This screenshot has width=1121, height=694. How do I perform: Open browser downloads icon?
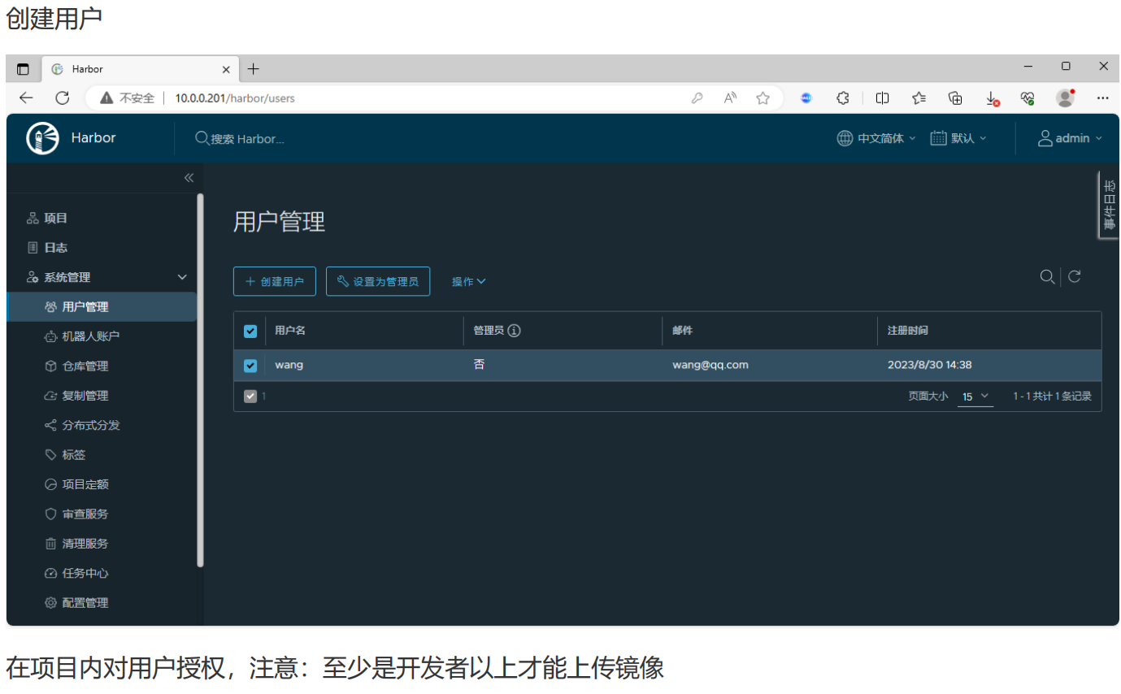pos(993,98)
